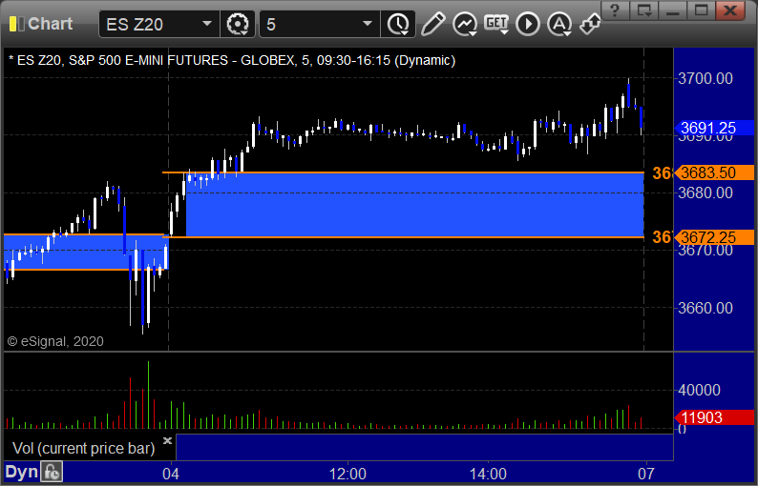
Task: Maximize the chart window
Action: (x=701, y=10)
